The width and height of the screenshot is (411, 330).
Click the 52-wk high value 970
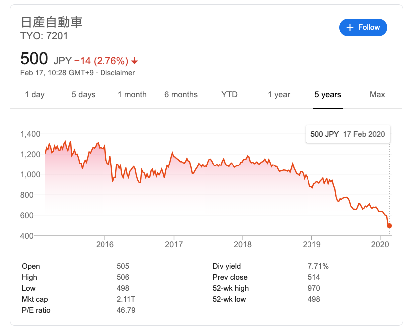314,288
